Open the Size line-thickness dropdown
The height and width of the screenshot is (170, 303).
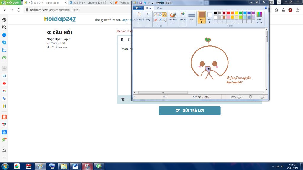(x=191, y=17)
